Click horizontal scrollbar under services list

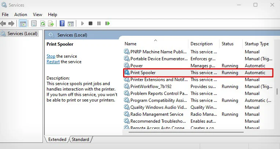tap(186, 132)
